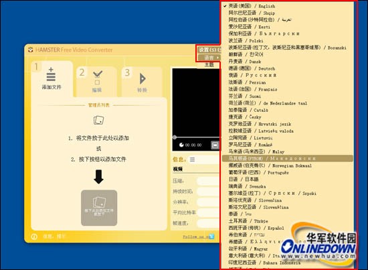Pick Polski in the language menu

click(x=288, y=41)
